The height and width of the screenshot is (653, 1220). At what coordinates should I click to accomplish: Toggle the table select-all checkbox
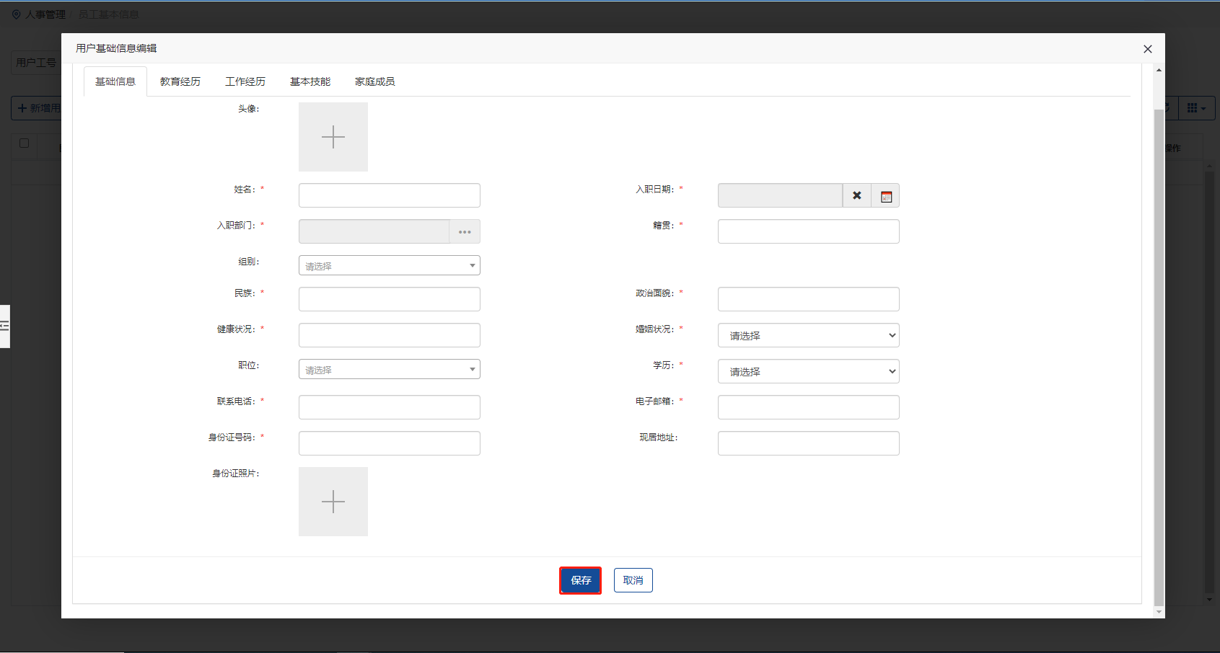pyautogui.click(x=24, y=143)
